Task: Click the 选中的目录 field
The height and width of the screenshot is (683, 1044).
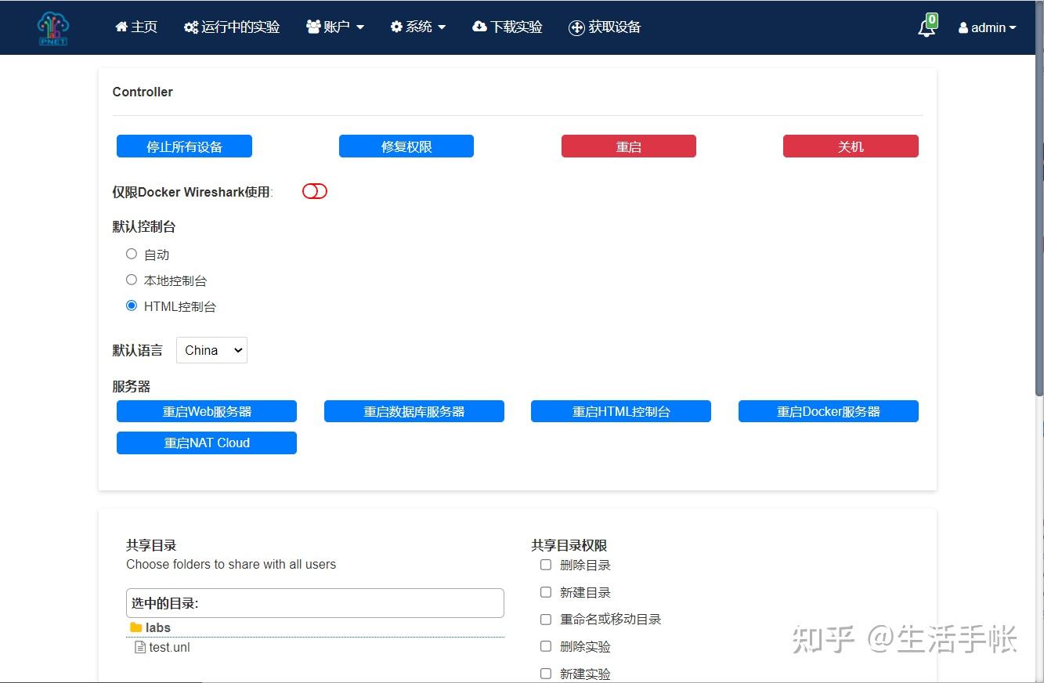Action: click(315, 602)
